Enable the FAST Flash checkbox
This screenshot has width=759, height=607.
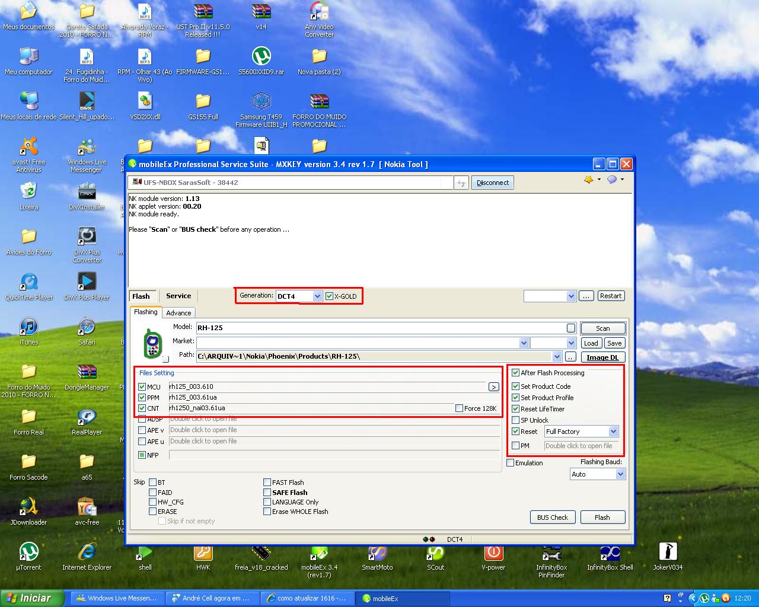point(267,482)
